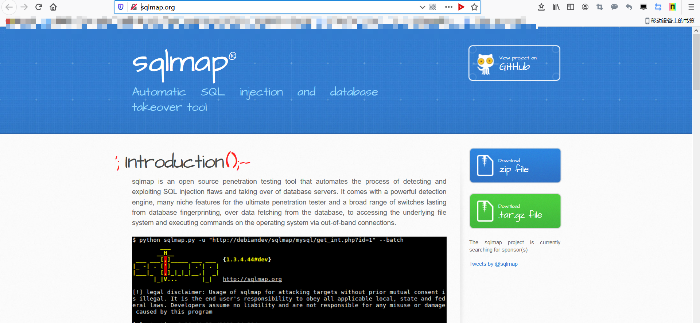View site connection security info icon
The width and height of the screenshot is (700, 323).
134,7
